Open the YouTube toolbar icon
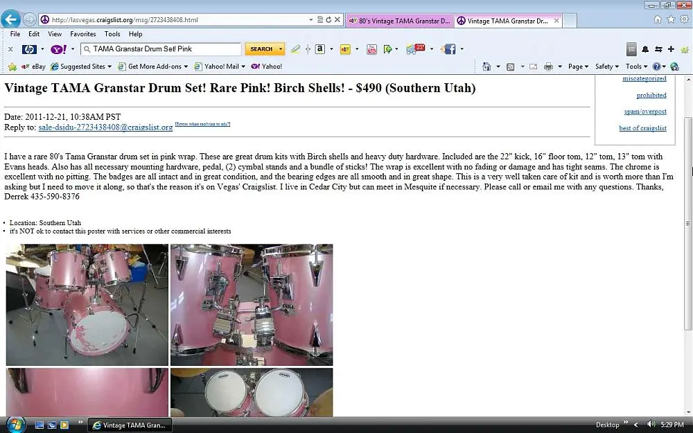Image resolution: width=693 pixels, height=433 pixels. click(x=371, y=49)
